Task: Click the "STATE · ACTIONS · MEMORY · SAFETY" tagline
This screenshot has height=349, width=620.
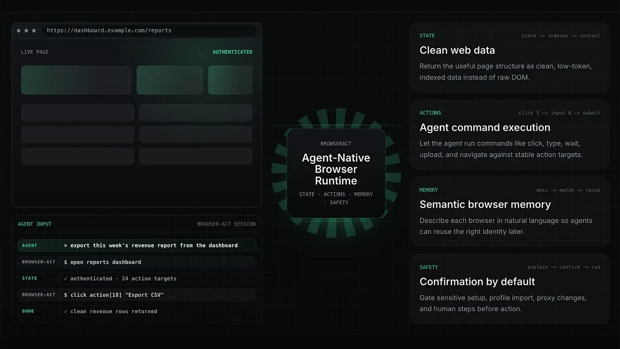Action: [x=336, y=198]
